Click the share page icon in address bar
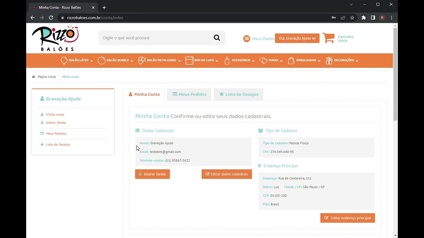This screenshot has height=238, width=424. coord(343,18)
